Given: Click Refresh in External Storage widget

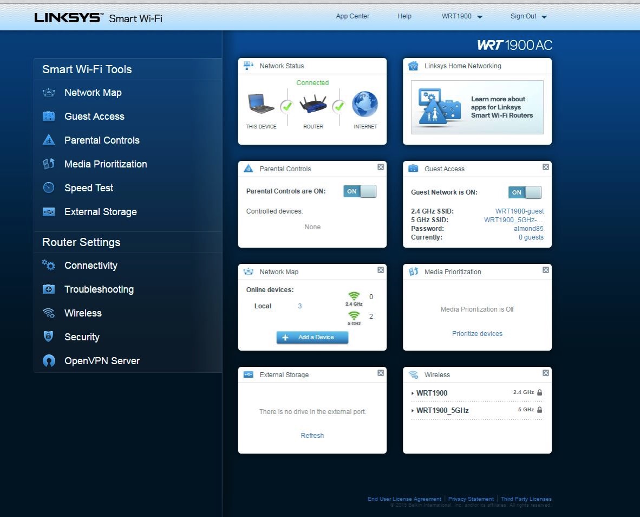Looking at the screenshot, I should point(312,435).
